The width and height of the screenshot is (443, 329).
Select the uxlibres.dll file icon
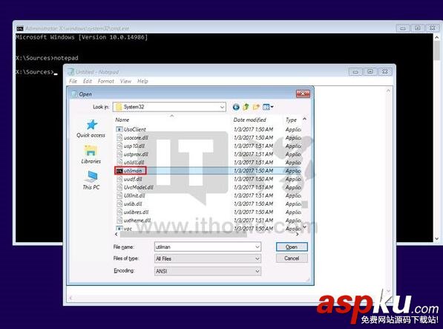pos(119,212)
